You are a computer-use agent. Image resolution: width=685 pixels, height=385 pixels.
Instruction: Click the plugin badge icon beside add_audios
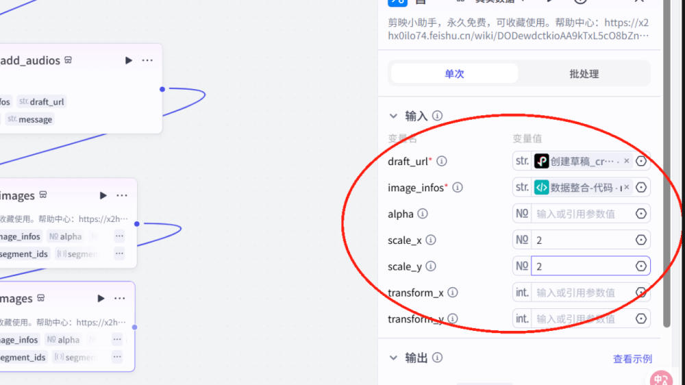pos(68,60)
